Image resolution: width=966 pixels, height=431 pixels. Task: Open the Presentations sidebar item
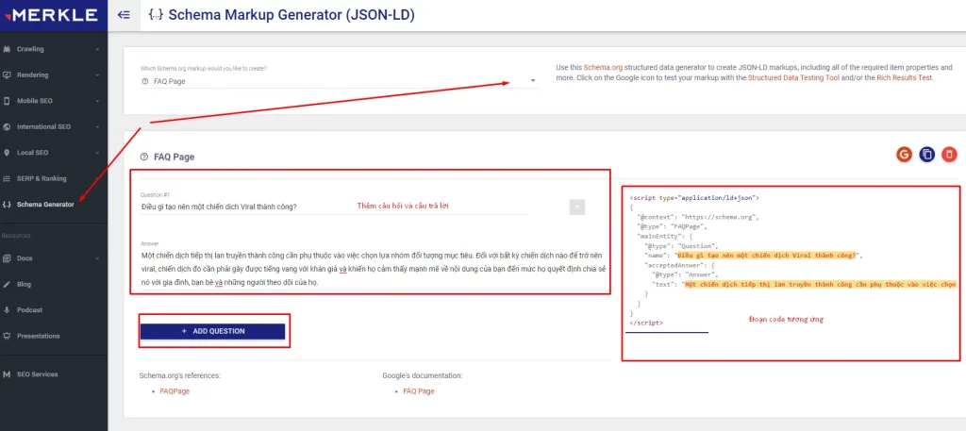click(x=54, y=336)
